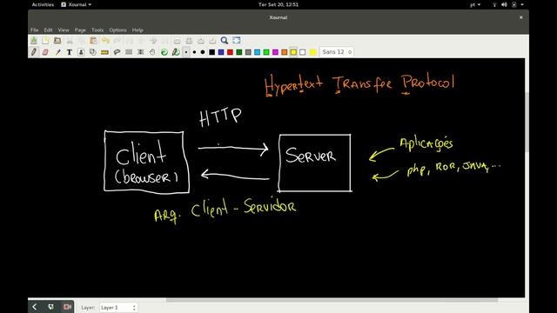557x313 pixels.
Task: Toggle the Eraser tool
Action: coord(45,52)
